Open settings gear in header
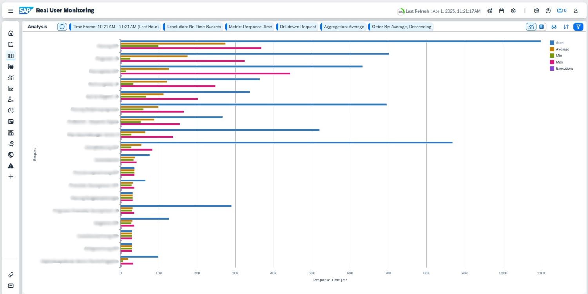This screenshot has width=588, height=294. [x=513, y=11]
